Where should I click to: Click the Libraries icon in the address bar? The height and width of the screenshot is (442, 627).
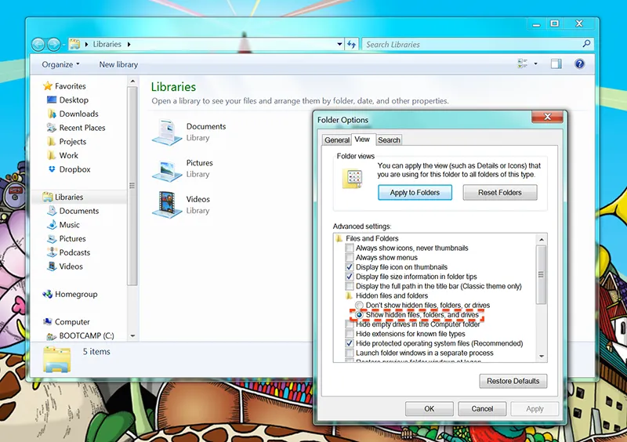pyautogui.click(x=74, y=44)
